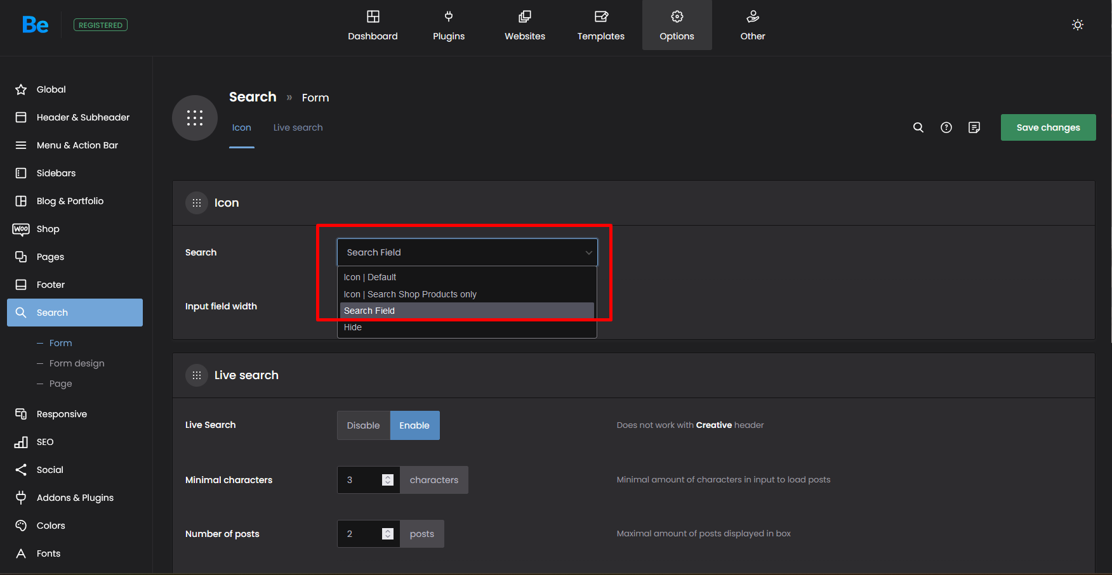Choose Icon | Search Shop Products only
The width and height of the screenshot is (1112, 575).
coord(467,294)
